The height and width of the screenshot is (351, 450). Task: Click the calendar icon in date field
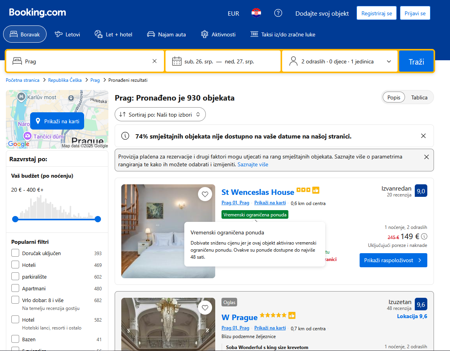click(x=176, y=61)
